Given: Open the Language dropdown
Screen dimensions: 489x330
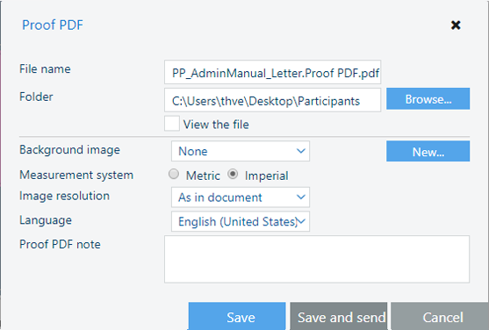Looking at the screenshot, I should point(241,221).
